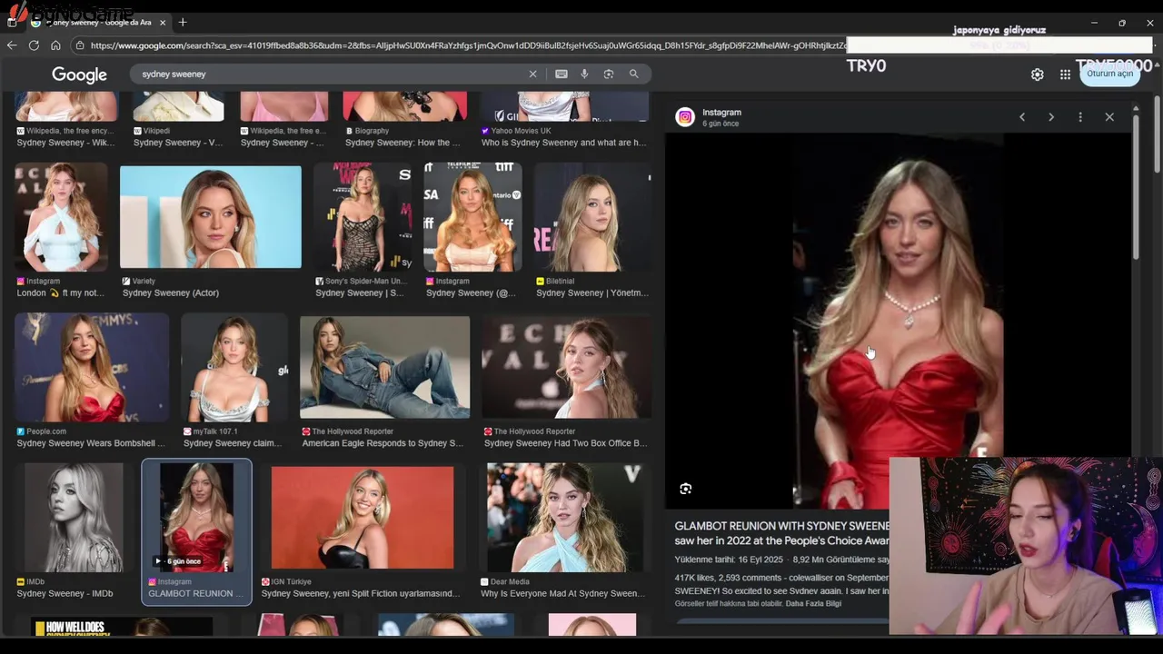The height and width of the screenshot is (654, 1163).
Task: Click the People.com source label
Action: point(46,431)
